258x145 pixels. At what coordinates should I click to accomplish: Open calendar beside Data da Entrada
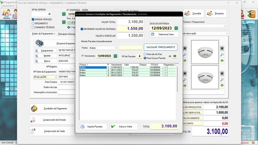[176, 28]
